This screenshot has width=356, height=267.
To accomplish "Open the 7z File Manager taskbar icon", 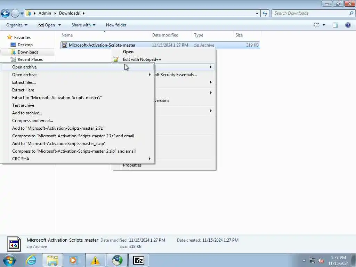I will tap(139, 260).
